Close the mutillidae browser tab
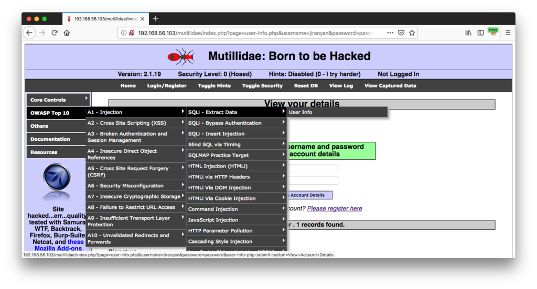This screenshot has width=537, height=289. pyautogui.click(x=143, y=19)
